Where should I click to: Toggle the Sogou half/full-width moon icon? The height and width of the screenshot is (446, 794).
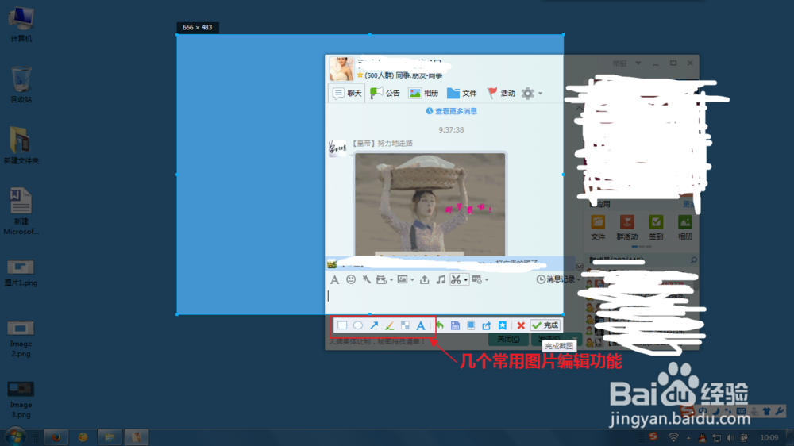pos(716,411)
